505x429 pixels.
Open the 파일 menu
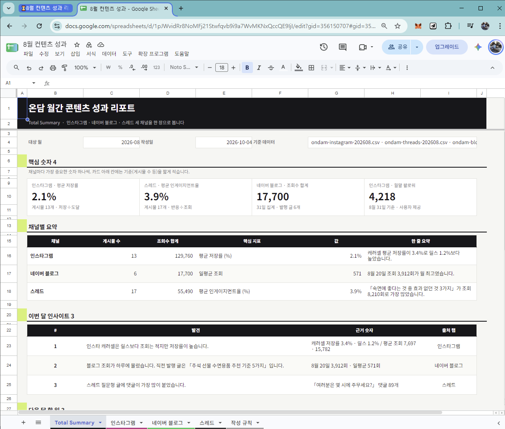coord(29,54)
